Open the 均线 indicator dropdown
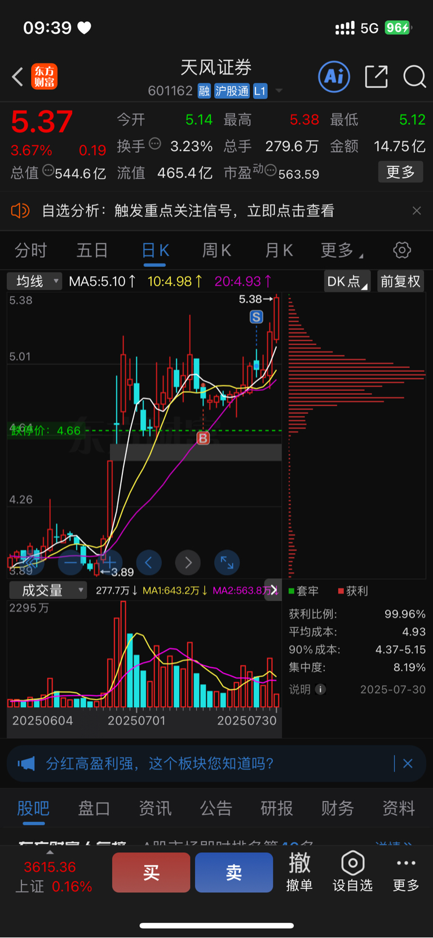 34,281
